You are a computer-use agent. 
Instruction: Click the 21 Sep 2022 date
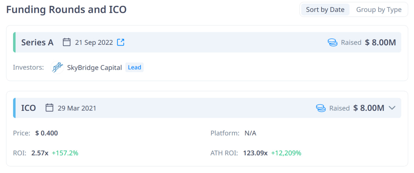(94, 43)
